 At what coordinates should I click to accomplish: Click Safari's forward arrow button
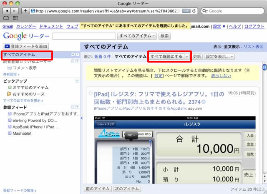15,11
